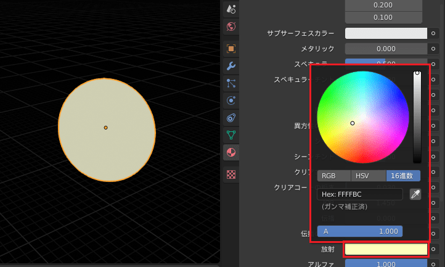Open the Object Constraint properties tab

pyautogui.click(x=231, y=118)
